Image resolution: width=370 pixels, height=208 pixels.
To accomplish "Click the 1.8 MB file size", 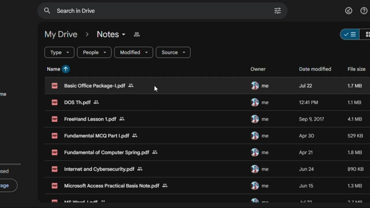I will 355,152.
